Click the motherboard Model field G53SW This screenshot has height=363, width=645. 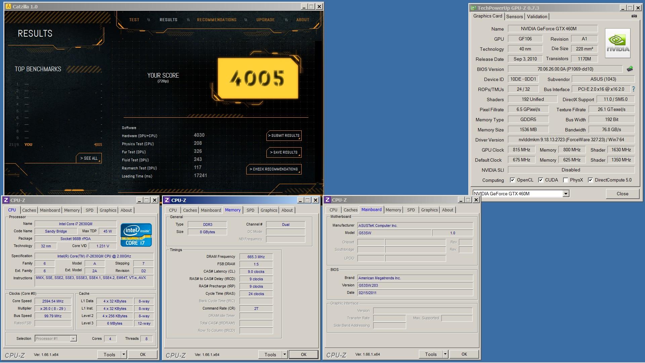[x=394, y=233]
